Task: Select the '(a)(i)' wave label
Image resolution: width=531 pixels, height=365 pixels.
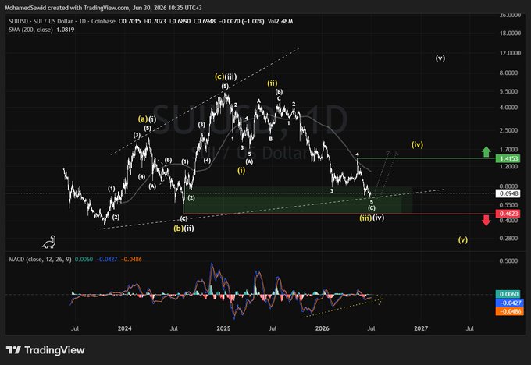Action: 147,119
